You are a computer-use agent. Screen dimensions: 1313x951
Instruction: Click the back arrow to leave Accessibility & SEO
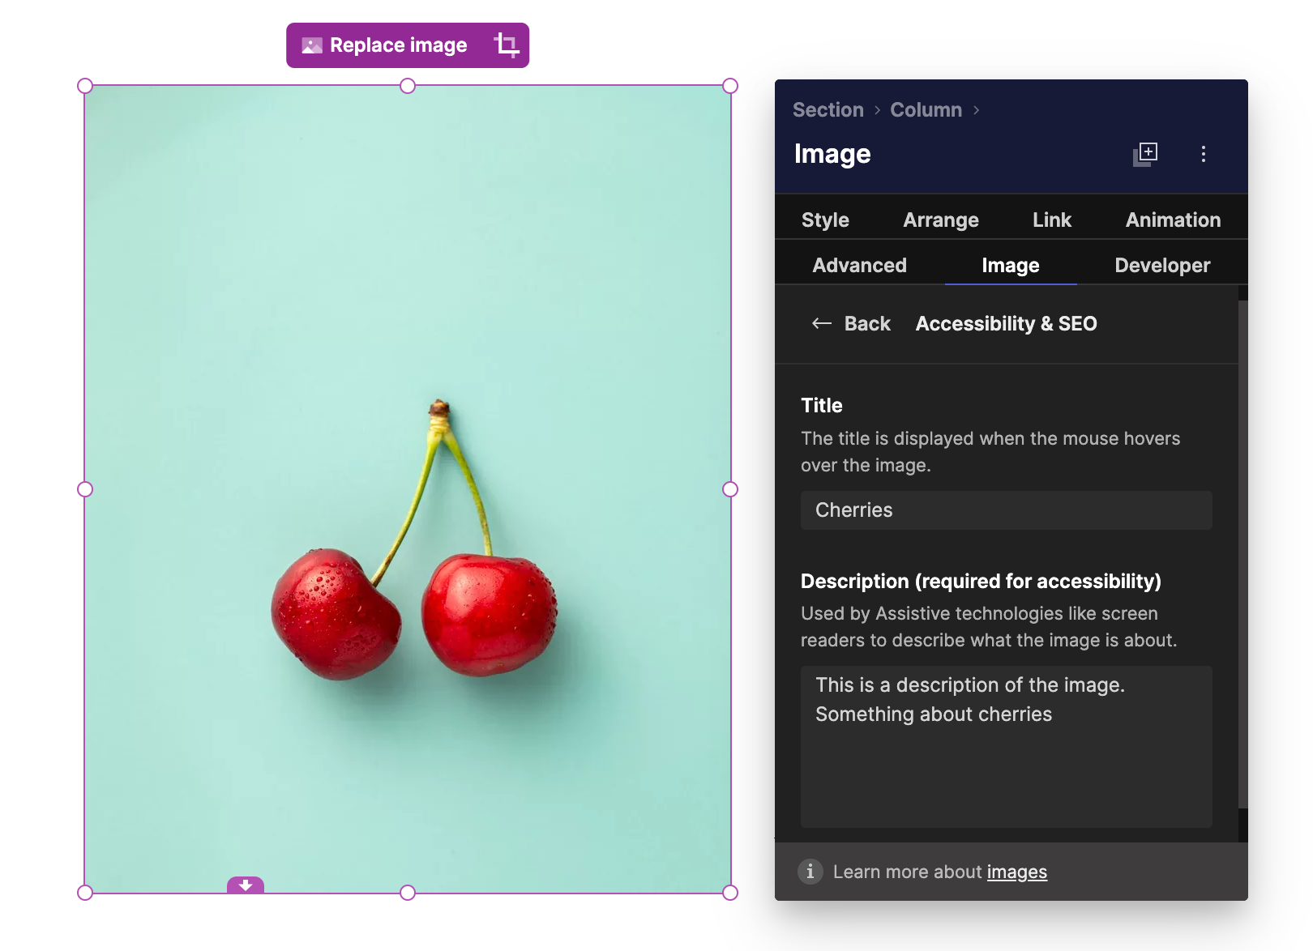[822, 323]
